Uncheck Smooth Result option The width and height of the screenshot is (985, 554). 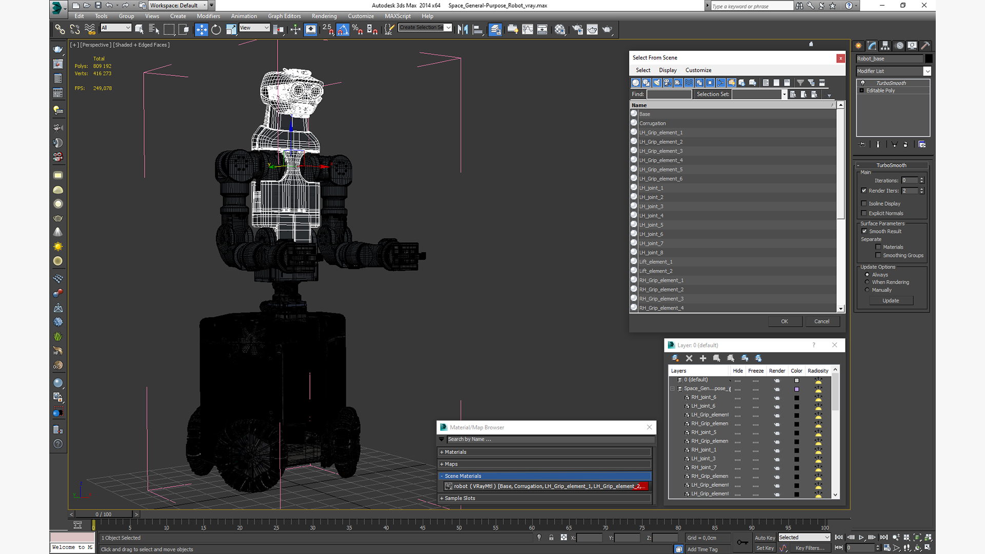click(864, 231)
